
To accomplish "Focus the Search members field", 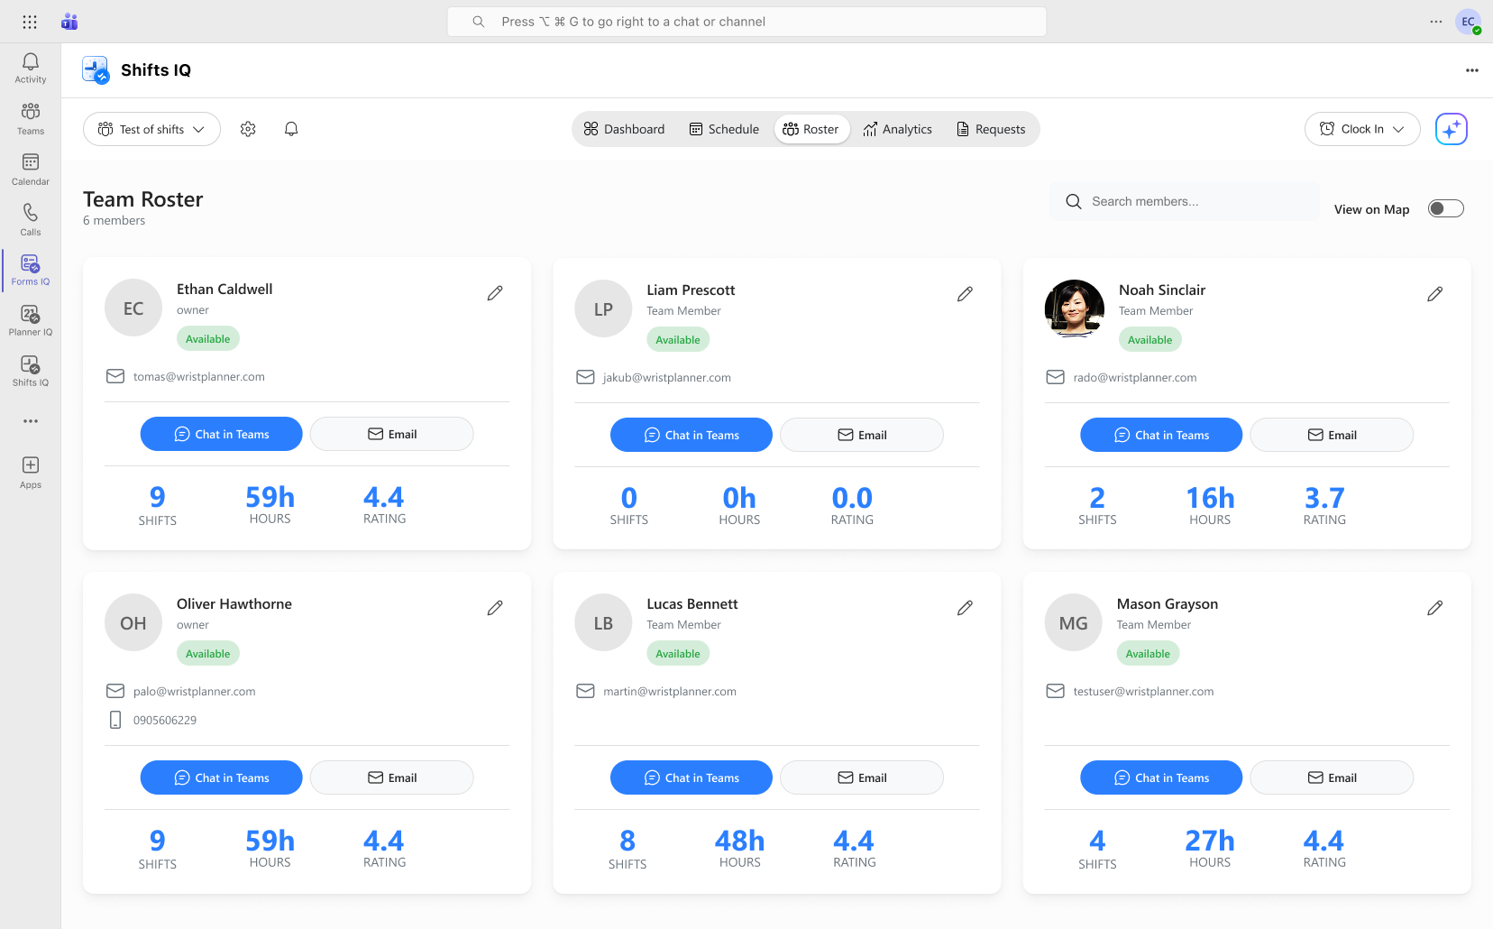I will 1185,201.
